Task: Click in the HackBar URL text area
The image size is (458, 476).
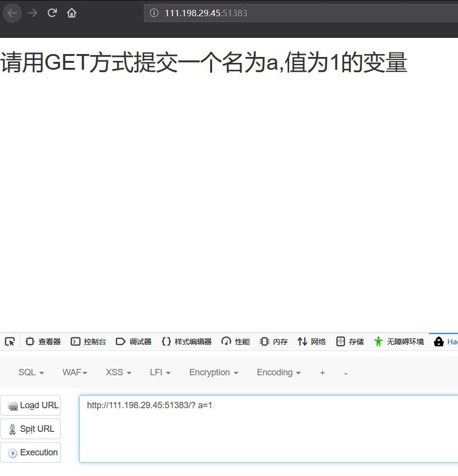Action: pos(269,429)
